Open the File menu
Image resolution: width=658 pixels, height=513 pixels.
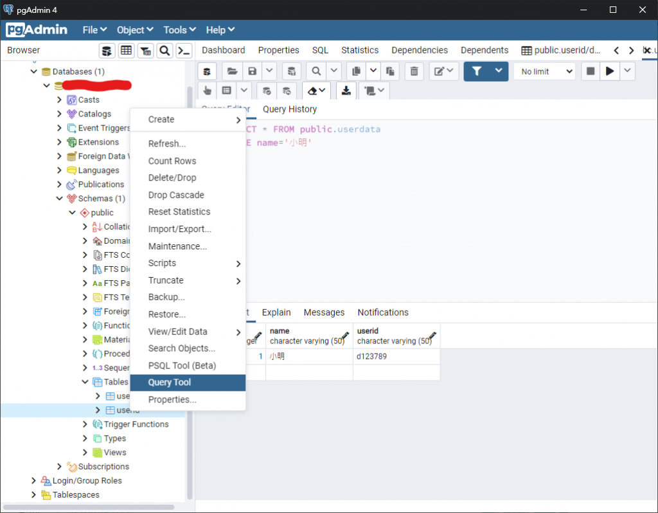point(94,30)
